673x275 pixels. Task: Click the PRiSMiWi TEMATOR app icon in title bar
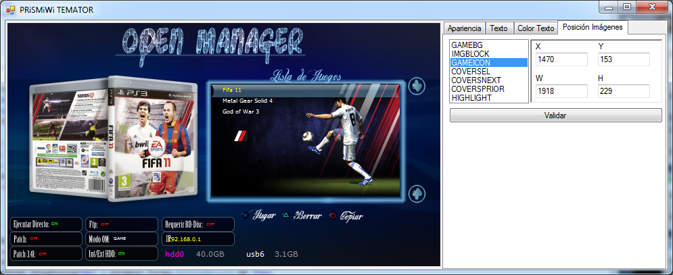click(x=10, y=9)
